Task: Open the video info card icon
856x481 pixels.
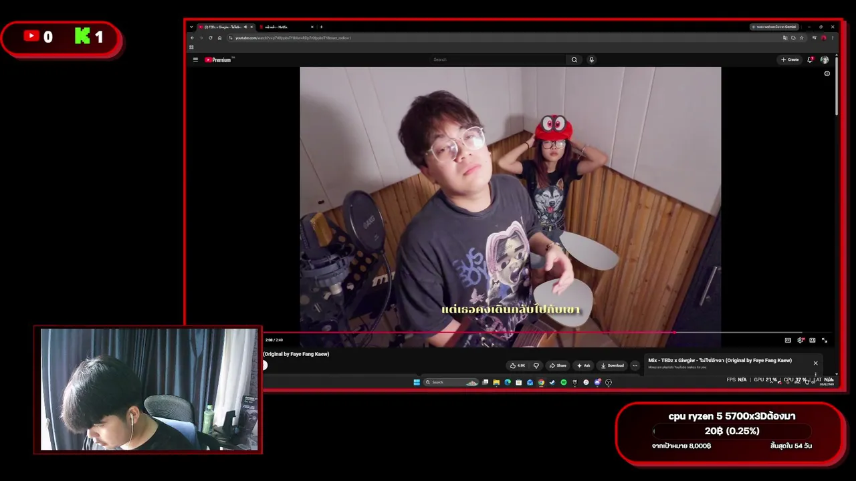Action: point(827,73)
